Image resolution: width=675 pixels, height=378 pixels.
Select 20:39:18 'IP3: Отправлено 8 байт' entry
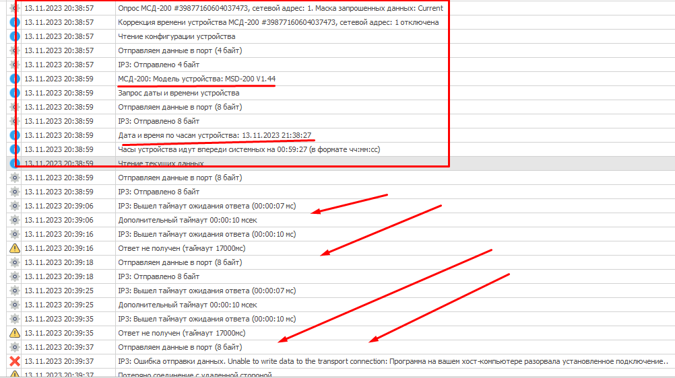[158, 276]
